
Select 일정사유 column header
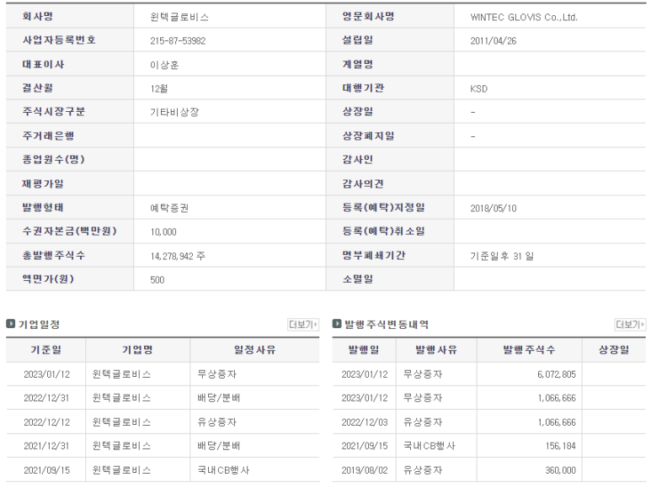click(254, 350)
